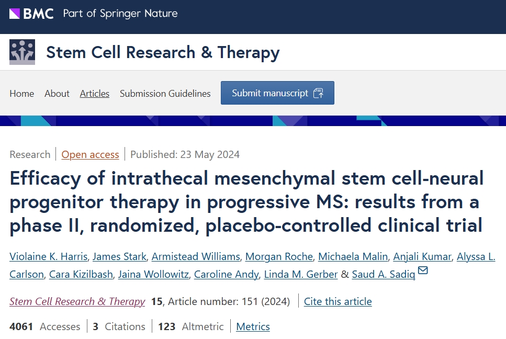Click the Stem Cell Research & Therapy header title
506x339 pixels.
click(163, 52)
